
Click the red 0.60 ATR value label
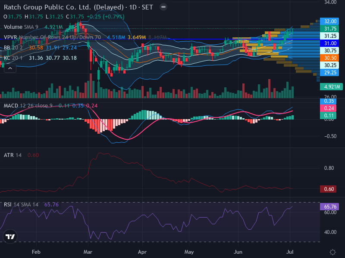click(x=328, y=189)
